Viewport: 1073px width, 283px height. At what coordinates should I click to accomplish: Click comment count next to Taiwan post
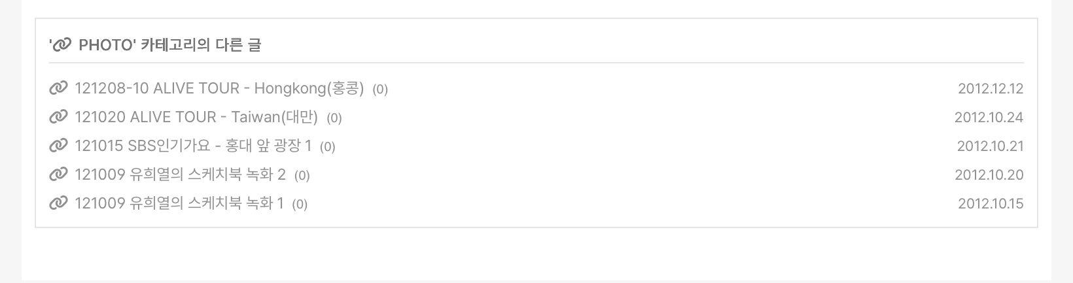pyautogui.click(x=334, y=118)
